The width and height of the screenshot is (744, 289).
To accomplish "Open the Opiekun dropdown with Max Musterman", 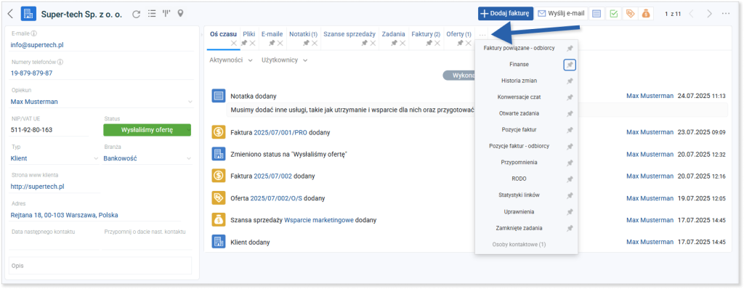I will pyautogui.click(x=102, y=102).
